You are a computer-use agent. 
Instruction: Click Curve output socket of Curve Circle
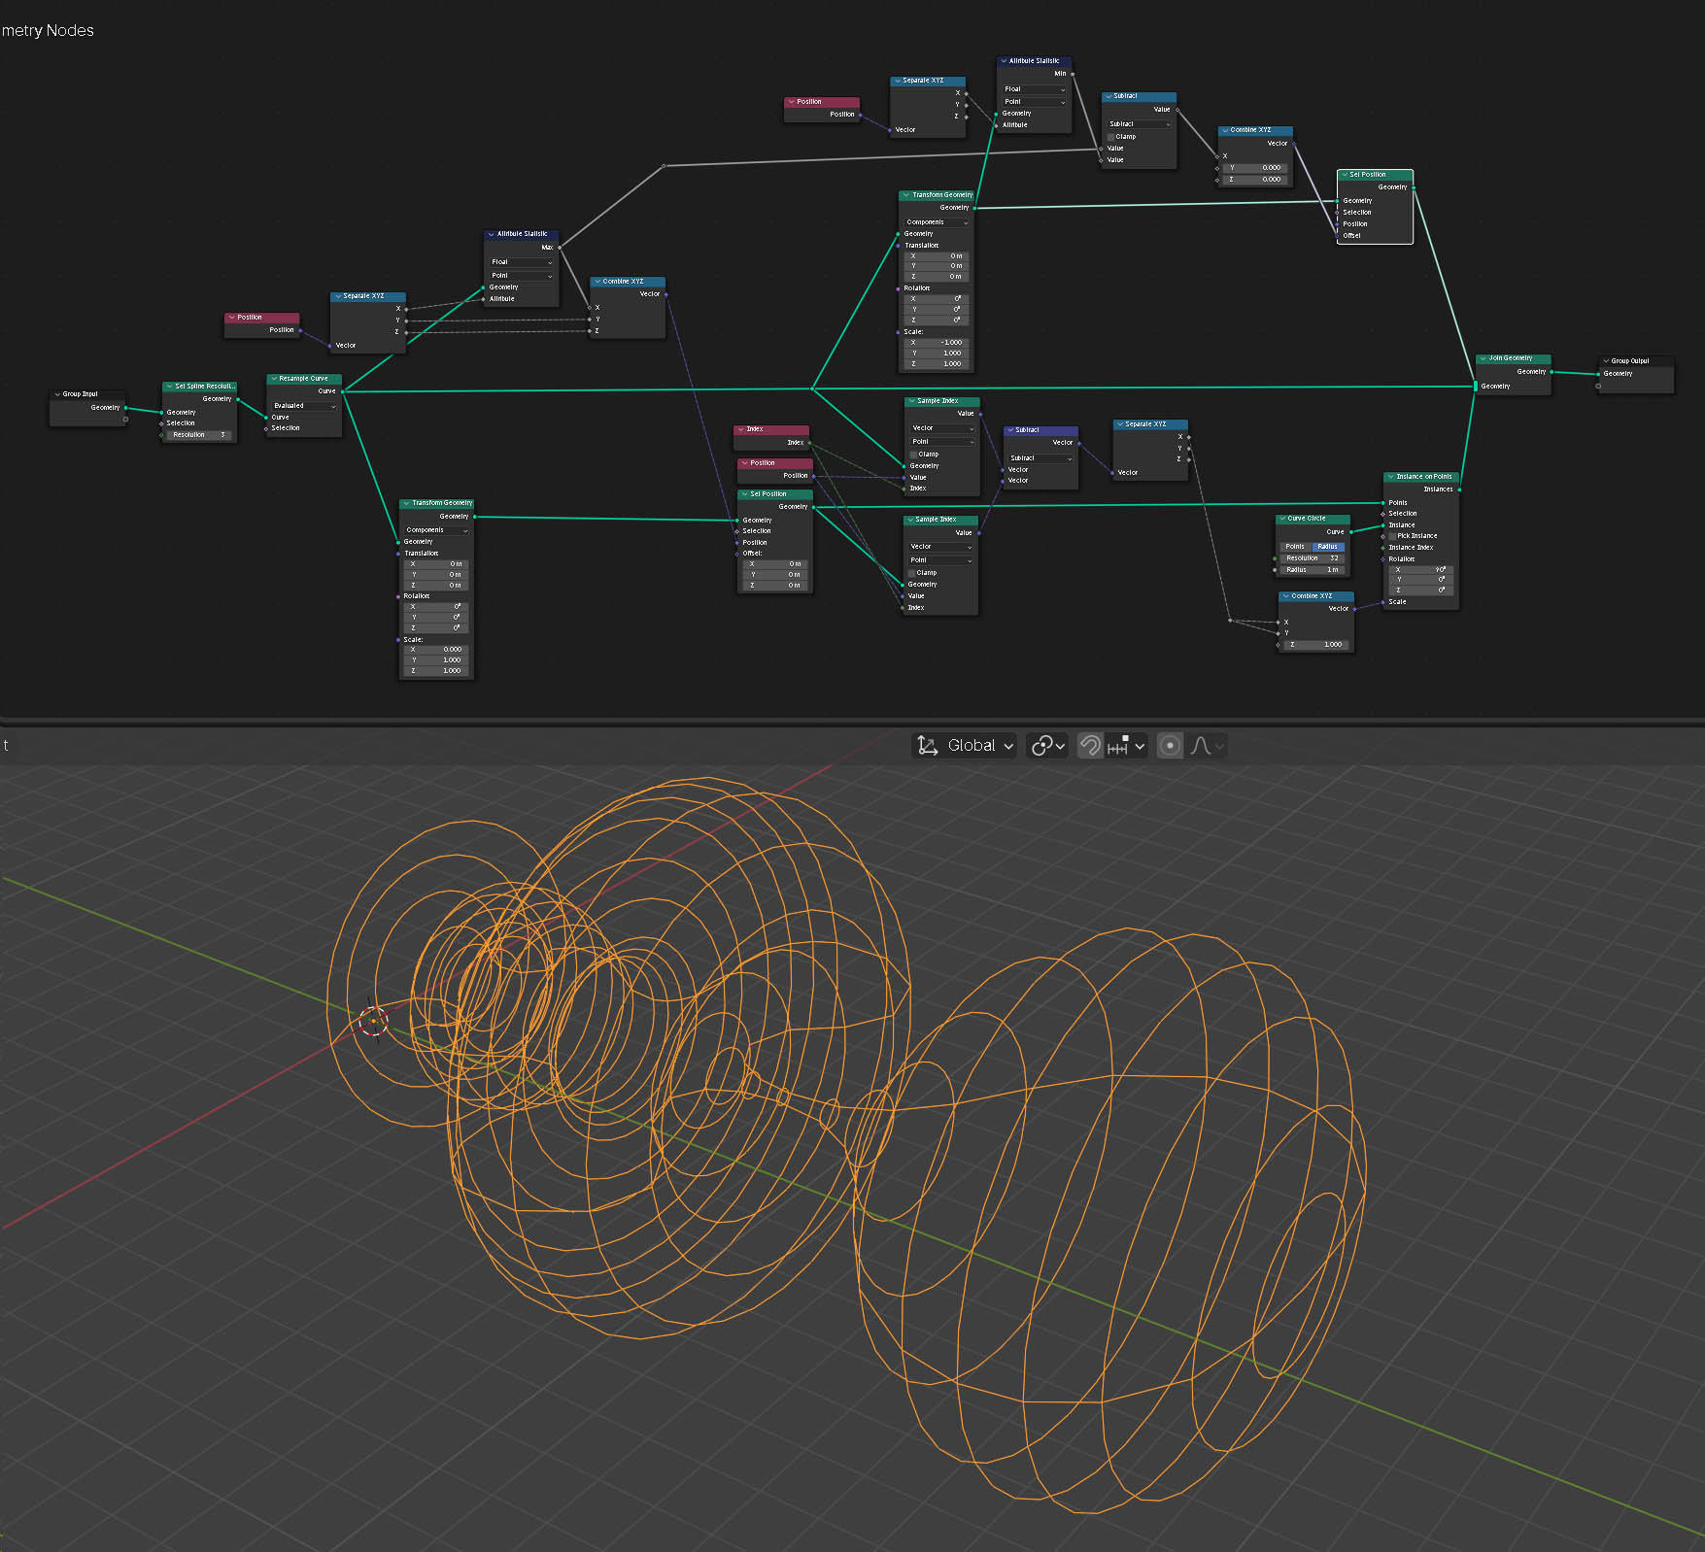(x=1350, y=532)
